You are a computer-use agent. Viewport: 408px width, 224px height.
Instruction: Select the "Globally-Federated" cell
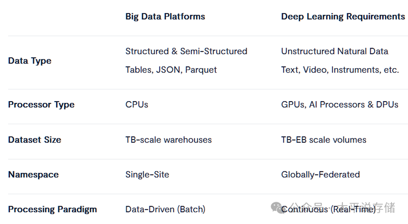tap(320, 175)
